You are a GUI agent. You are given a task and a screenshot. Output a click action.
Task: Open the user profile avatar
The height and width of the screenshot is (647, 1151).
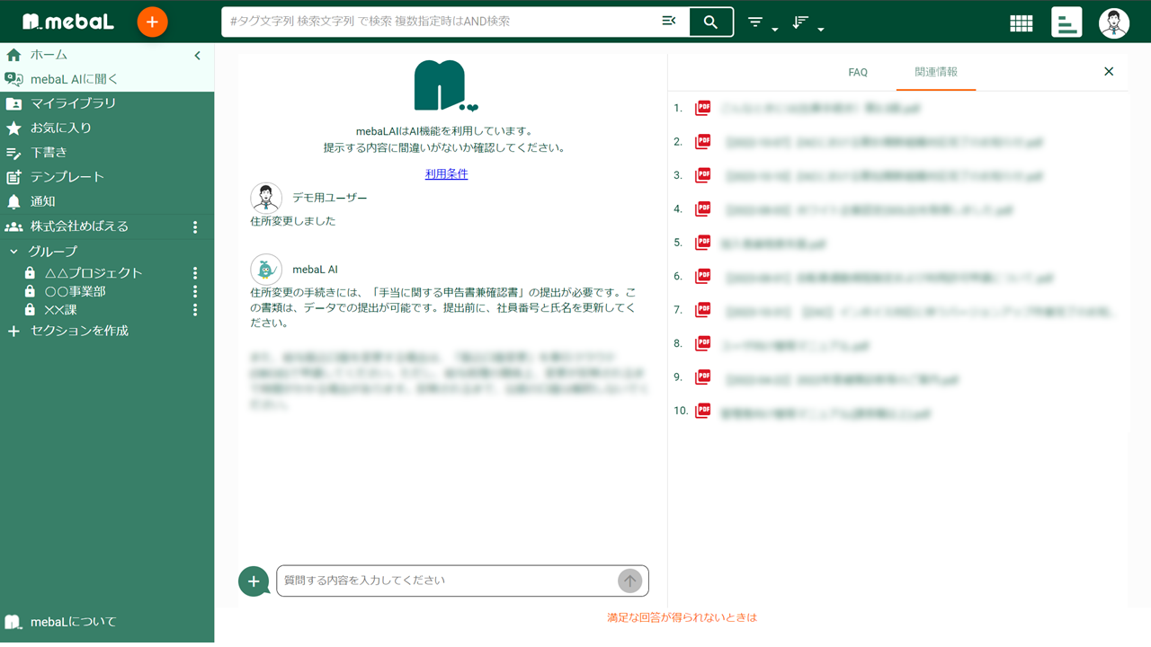pyautogui.click(x=1113, y=22)
